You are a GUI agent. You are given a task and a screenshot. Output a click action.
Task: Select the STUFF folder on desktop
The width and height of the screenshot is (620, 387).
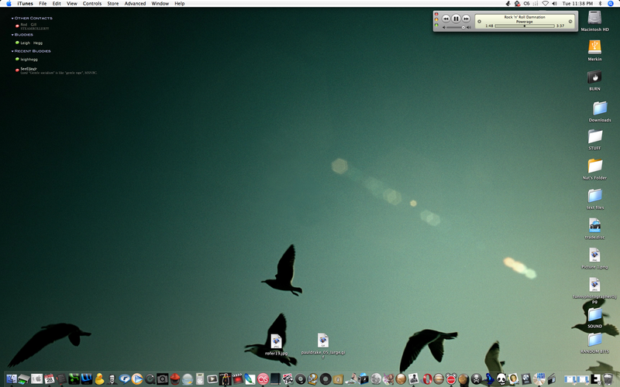(594, 136)
